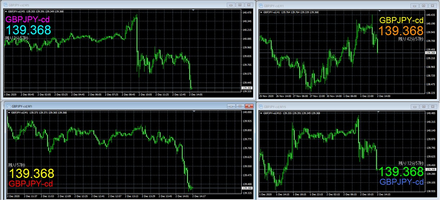Maximize the GBPJPY-cd,M15 chart window
Image resolution: width=440 pixels, height=200 pixels.
point(424,107)
